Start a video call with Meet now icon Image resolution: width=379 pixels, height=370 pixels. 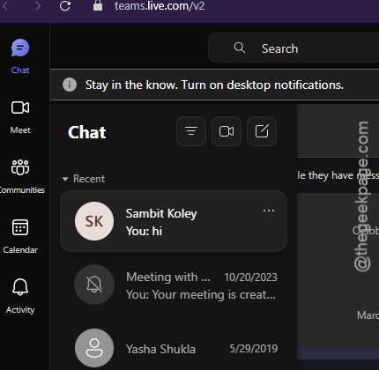tap(227, 131)
